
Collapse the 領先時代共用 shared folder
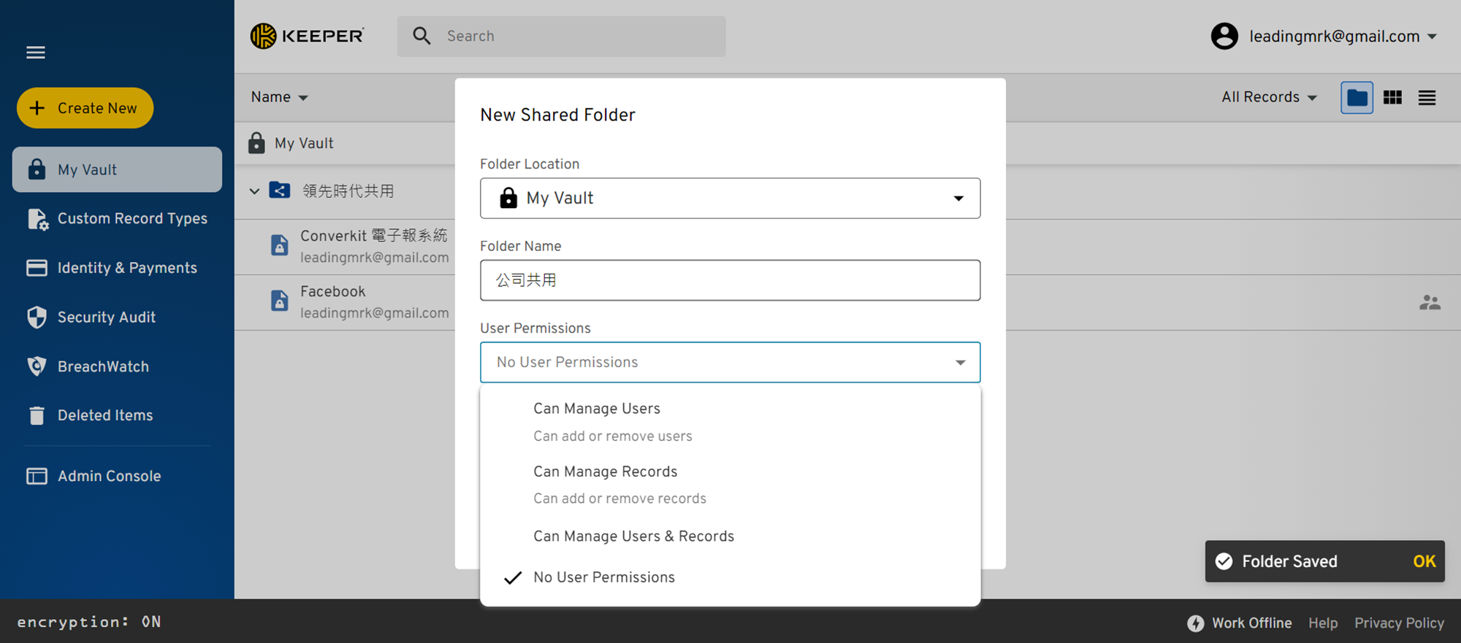pyautogui.click(x=254, y=191)
